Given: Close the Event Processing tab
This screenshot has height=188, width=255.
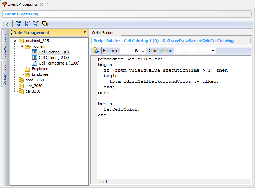Looking at the screenshot, I should pyautogui.click(x=42, y=4).
